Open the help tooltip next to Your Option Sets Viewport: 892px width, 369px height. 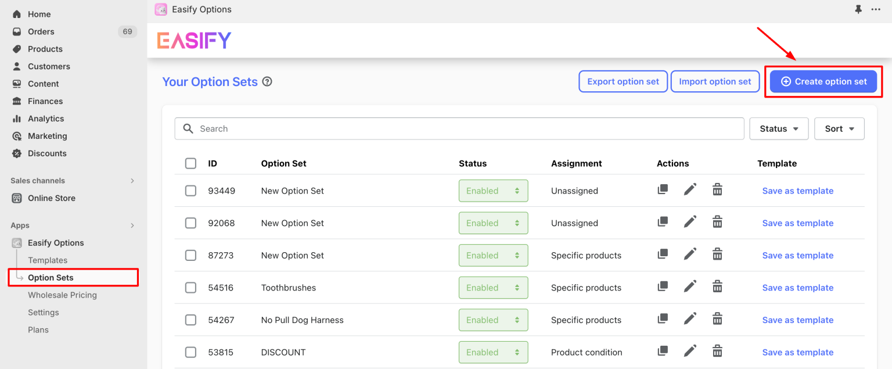coord(267,81)
